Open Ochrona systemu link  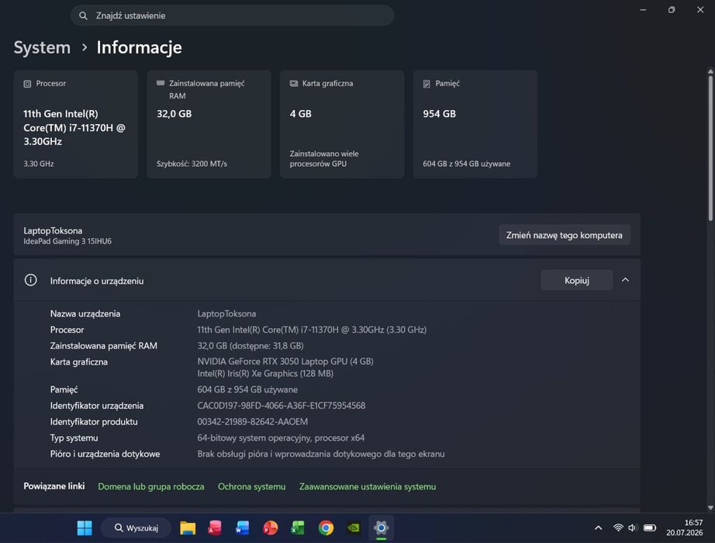coord(252,486)
